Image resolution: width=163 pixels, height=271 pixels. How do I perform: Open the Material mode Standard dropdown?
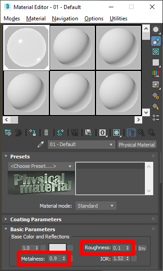coord(96,206)
